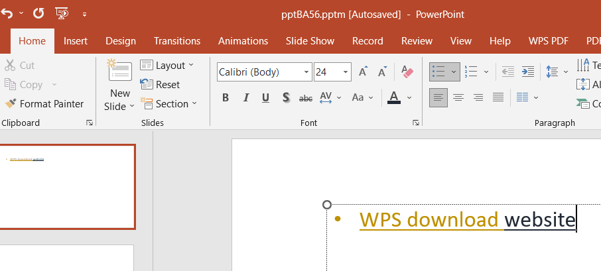Open the Review tab
The image size is (601, 271).
pos(417,41)
